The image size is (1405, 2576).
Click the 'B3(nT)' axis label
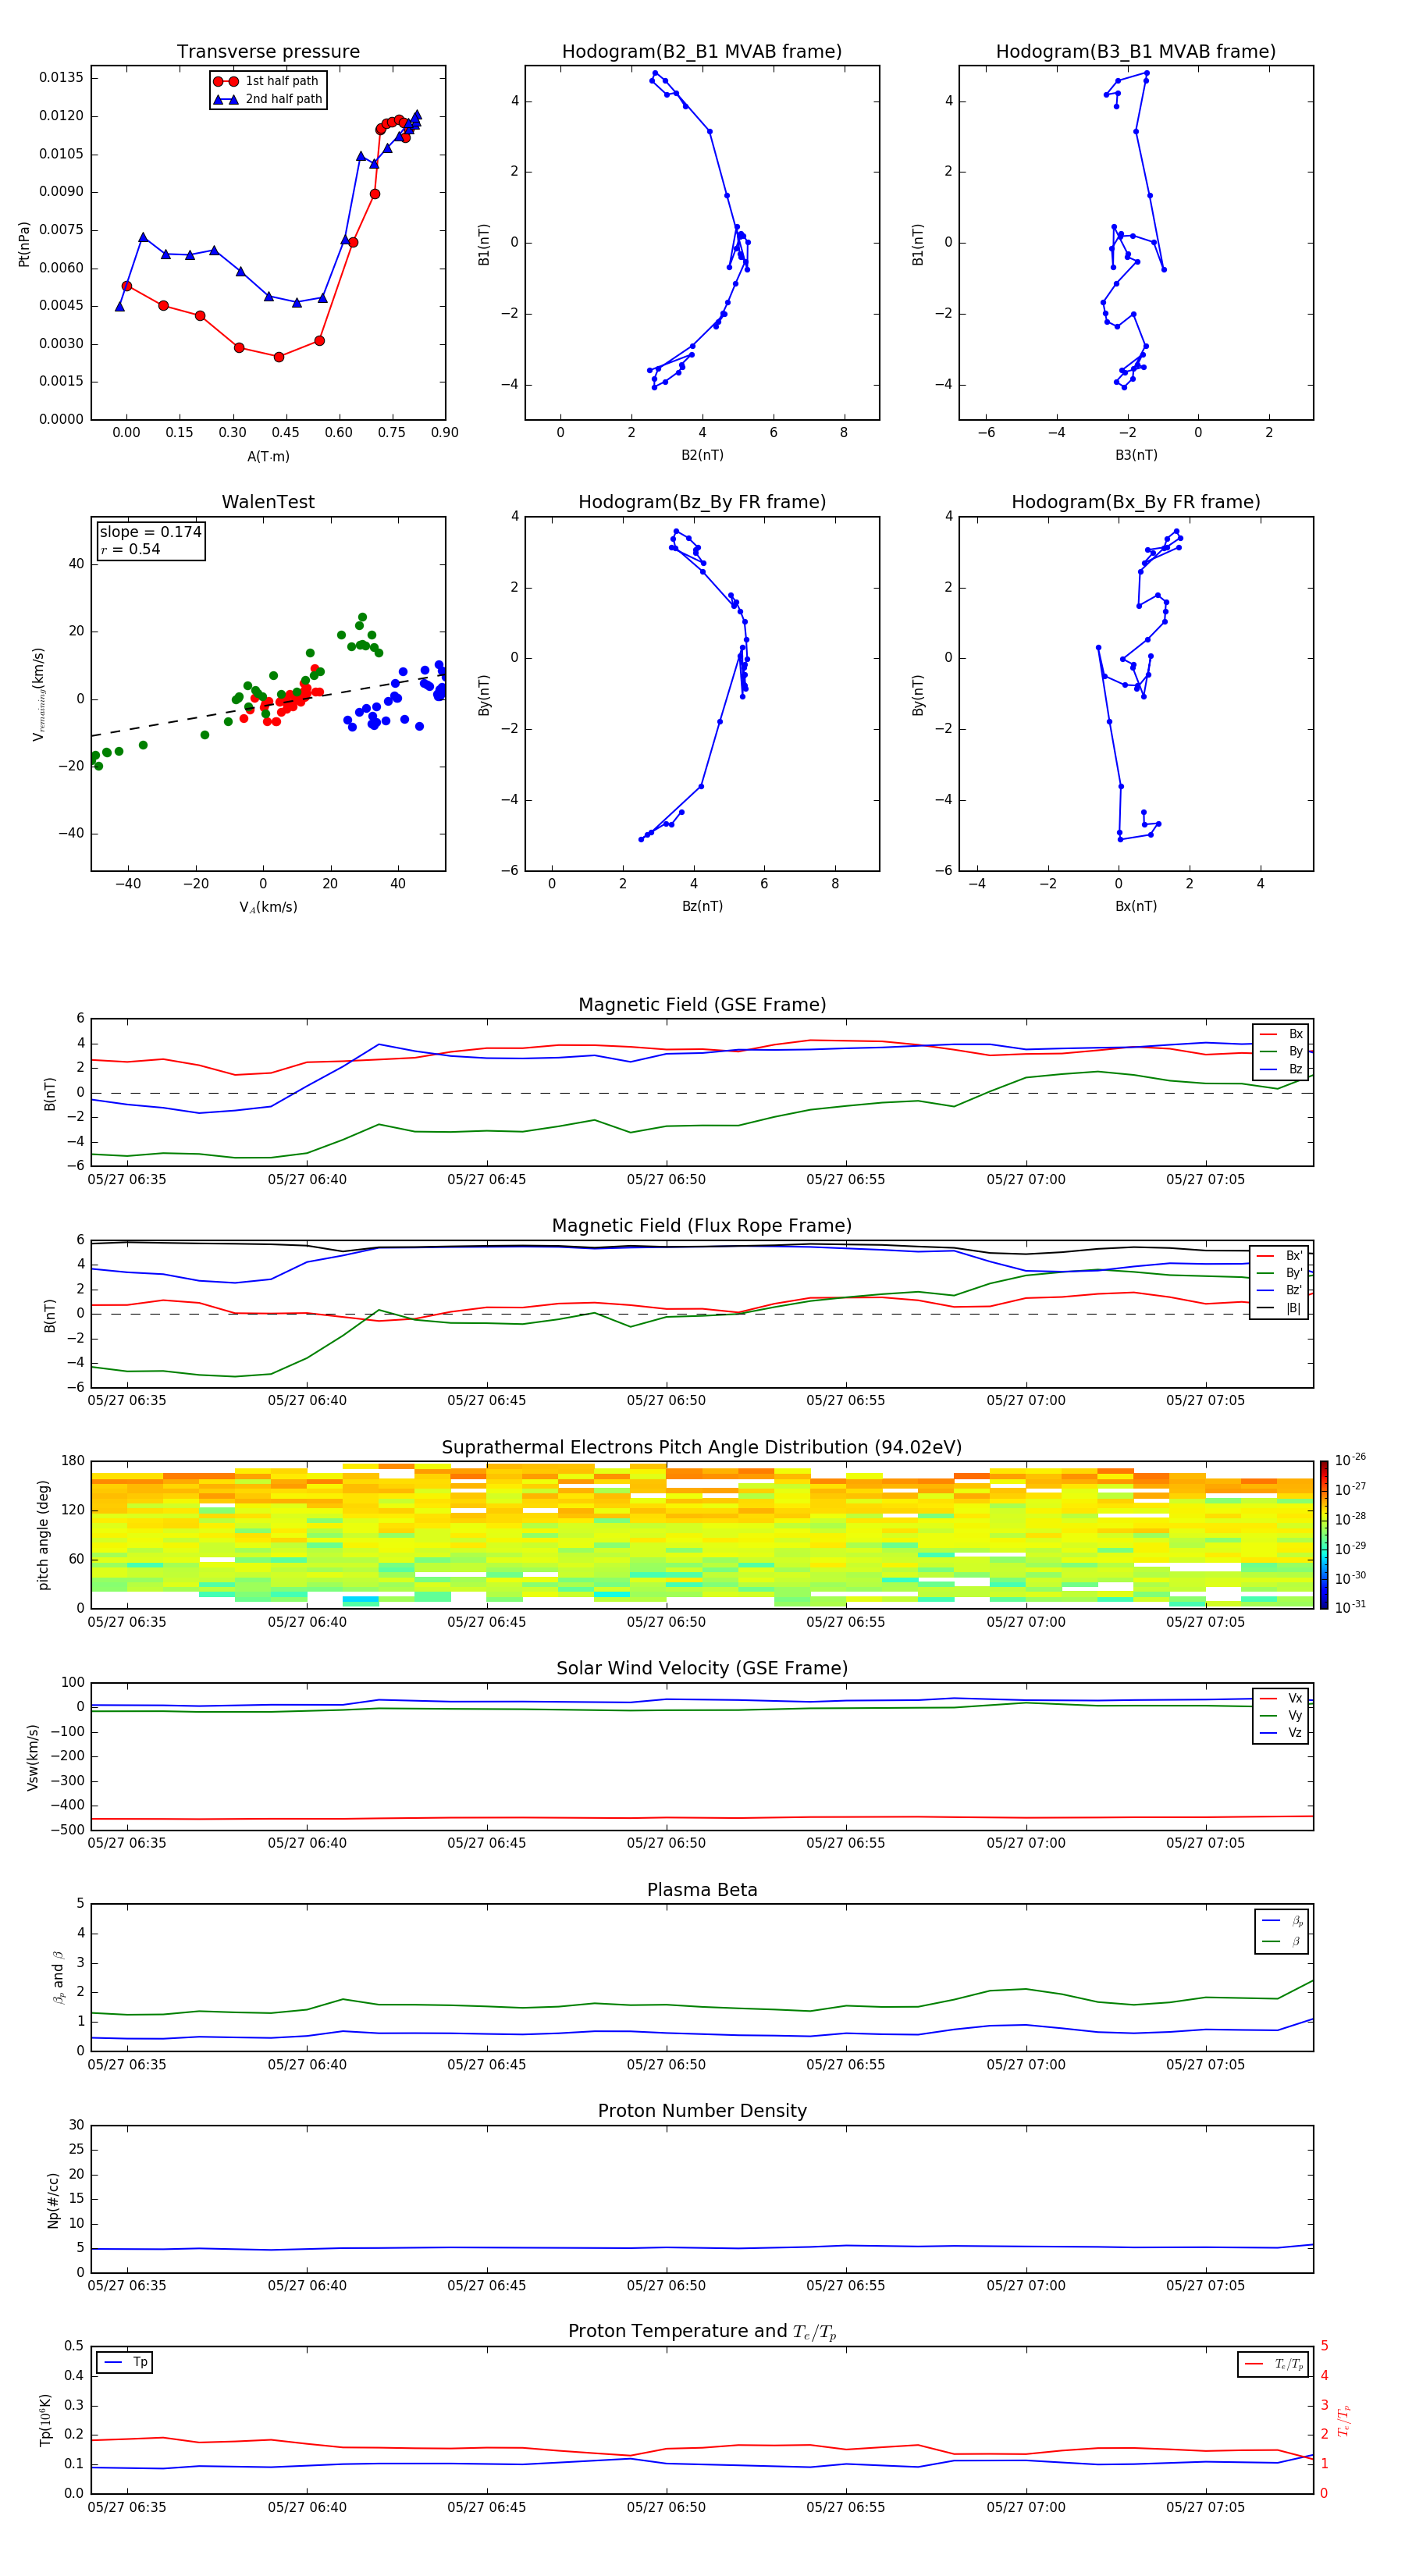[x=1136, y=455]
